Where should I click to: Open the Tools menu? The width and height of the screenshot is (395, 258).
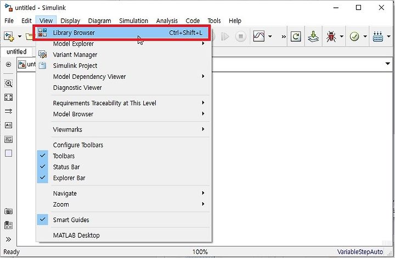[214, 21]
